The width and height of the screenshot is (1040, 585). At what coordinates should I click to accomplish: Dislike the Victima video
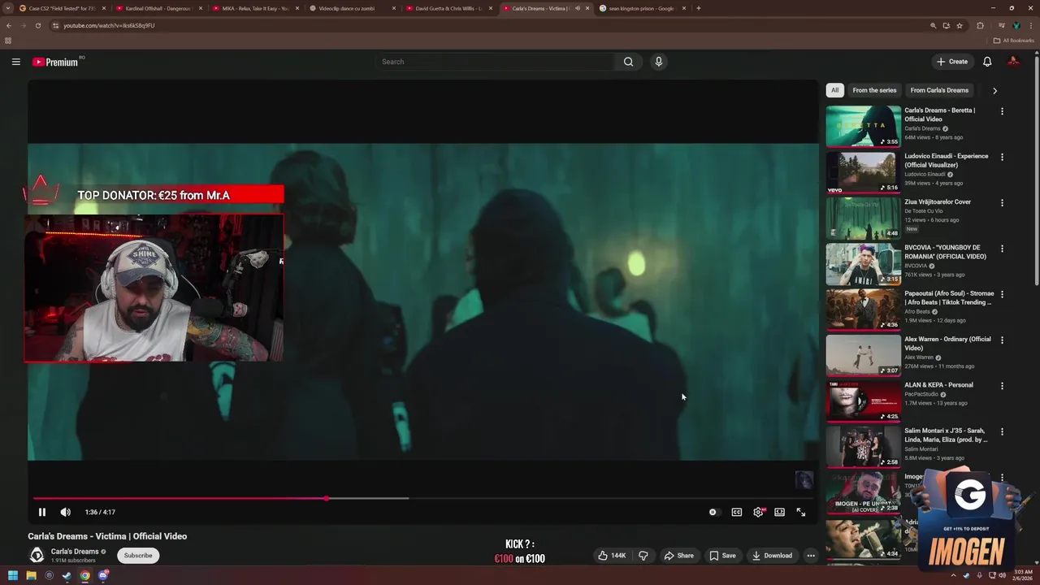pyautogui.click(x=643, y=556)
